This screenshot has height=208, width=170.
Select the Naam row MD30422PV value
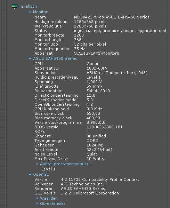(112, 17)
